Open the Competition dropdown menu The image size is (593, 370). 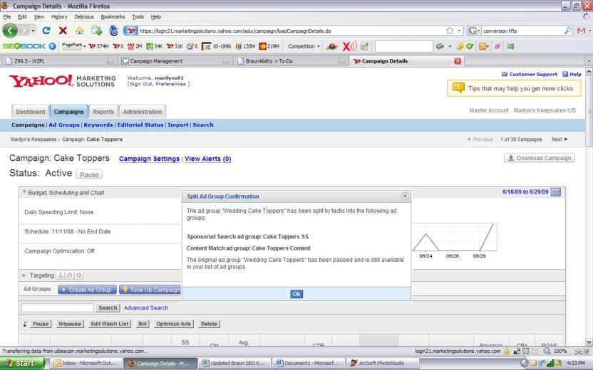pos(304,46)
